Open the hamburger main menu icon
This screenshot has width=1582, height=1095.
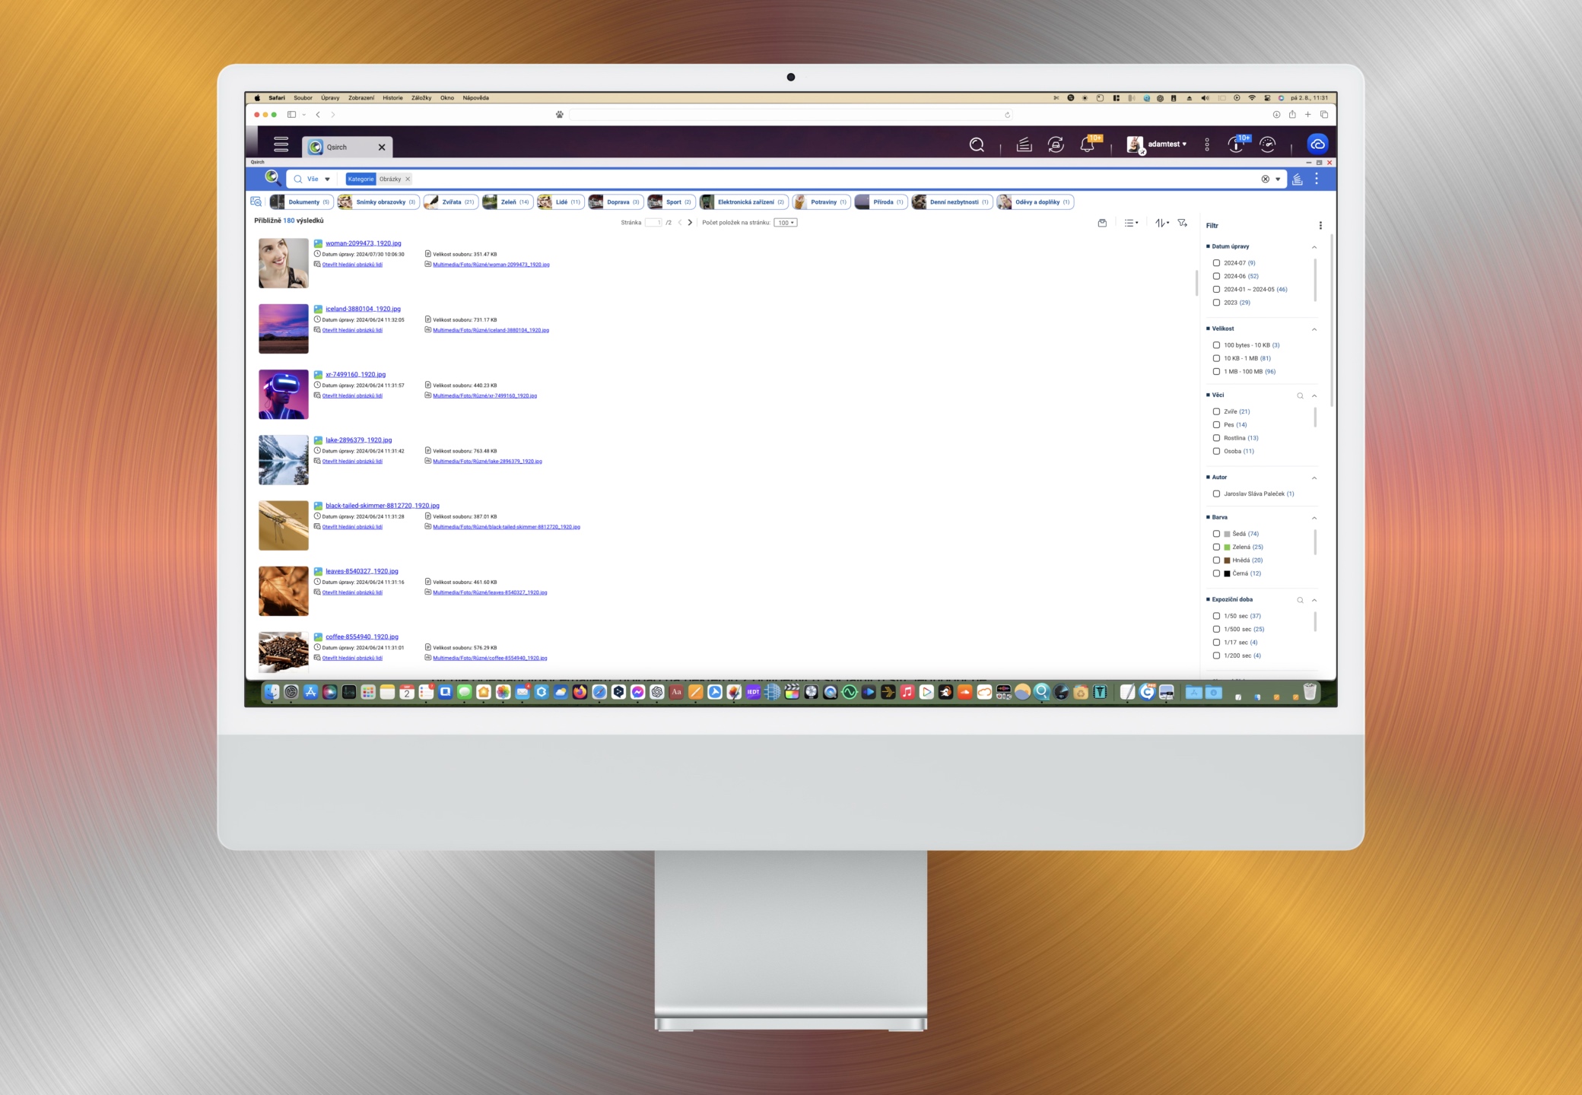[x=281, y=144]
